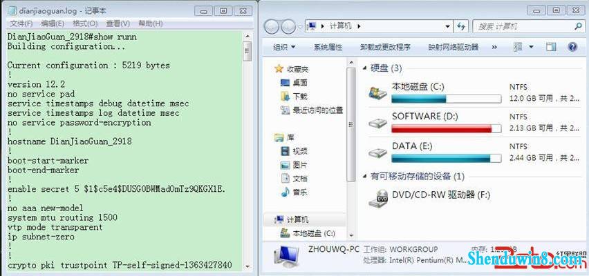
Task: Click the Explorer back navigation arrow
Action: (271, 27)
